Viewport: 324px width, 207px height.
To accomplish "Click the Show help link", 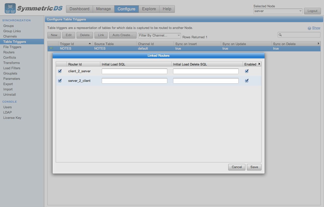I will [x=316, y=28].
